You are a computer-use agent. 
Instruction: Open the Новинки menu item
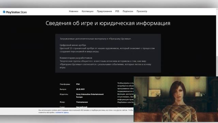pos(74,11)
